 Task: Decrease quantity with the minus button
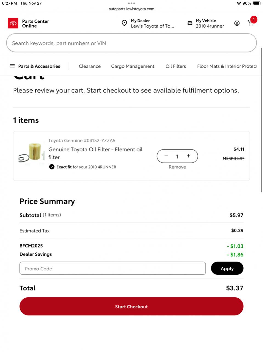coord(166,156)
